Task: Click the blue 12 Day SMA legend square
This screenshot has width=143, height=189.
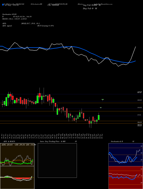Action: 3,5
